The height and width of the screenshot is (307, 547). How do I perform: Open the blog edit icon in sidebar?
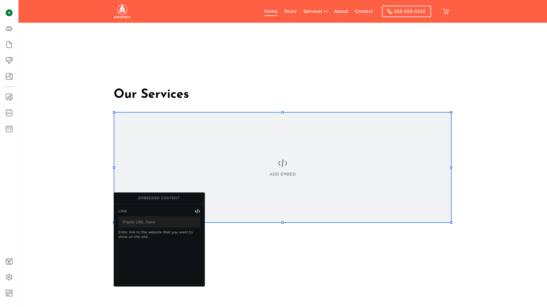click(x=9, y=97)
